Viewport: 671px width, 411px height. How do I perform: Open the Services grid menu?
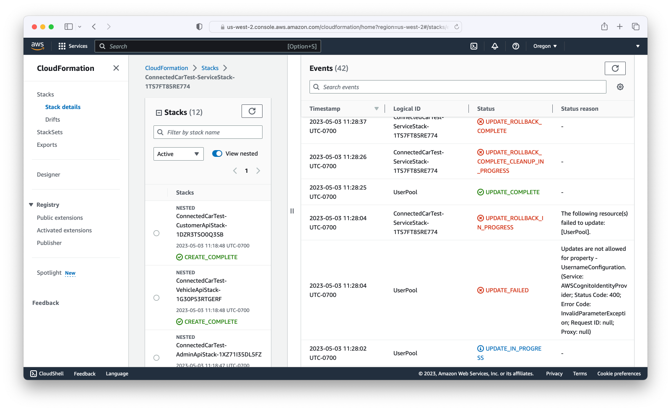pos(73,46)
